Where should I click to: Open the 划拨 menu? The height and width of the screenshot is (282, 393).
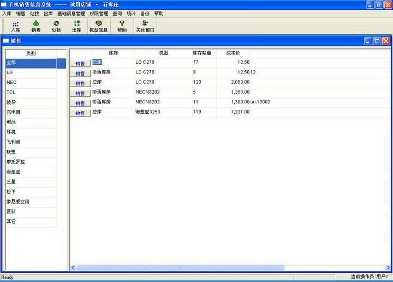point(34,14)
